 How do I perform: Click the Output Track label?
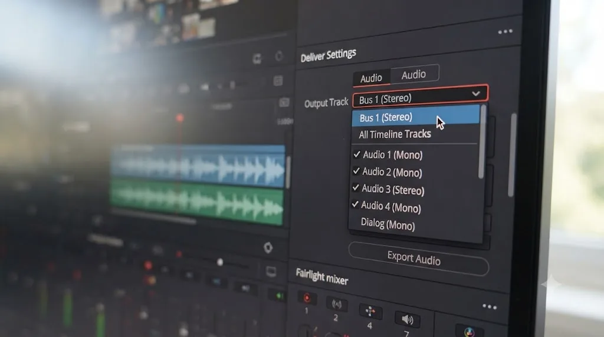[326, 103]
